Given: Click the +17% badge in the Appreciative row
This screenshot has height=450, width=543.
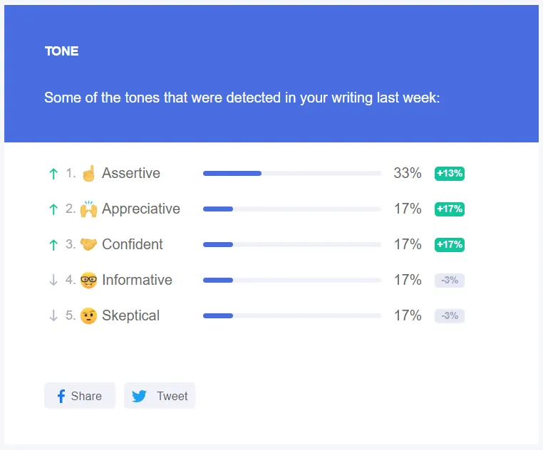Looking at the screenshot, I should [450, 209].
